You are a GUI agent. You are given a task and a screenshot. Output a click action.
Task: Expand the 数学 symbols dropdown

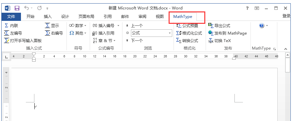(x=78, y=26)
